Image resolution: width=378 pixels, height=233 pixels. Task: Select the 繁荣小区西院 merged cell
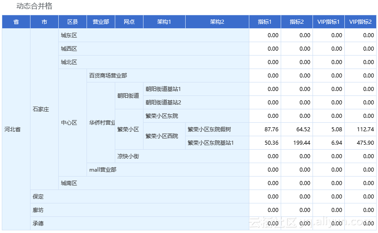click(164, 136)
